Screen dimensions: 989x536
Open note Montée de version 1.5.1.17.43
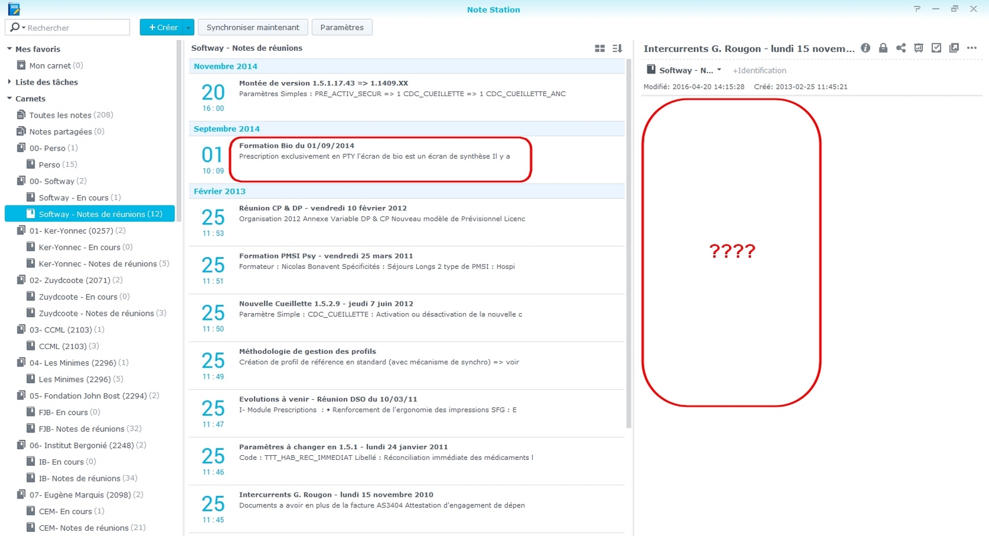click(407, 97)
